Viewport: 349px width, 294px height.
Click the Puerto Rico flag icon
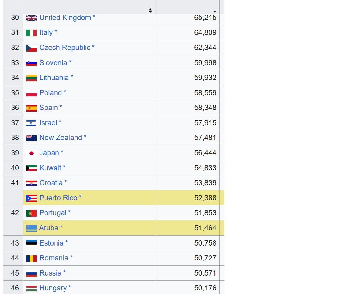(x=31, y=198)
